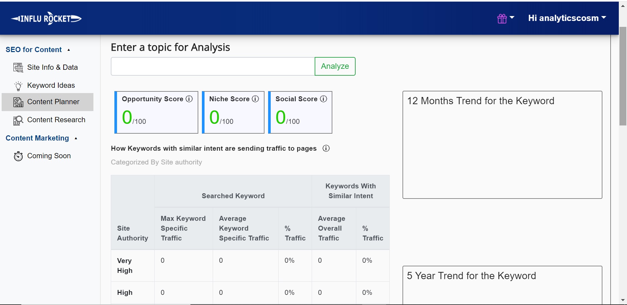
Task: Click info icon beside similar intent heading
Action: (326, 148)
